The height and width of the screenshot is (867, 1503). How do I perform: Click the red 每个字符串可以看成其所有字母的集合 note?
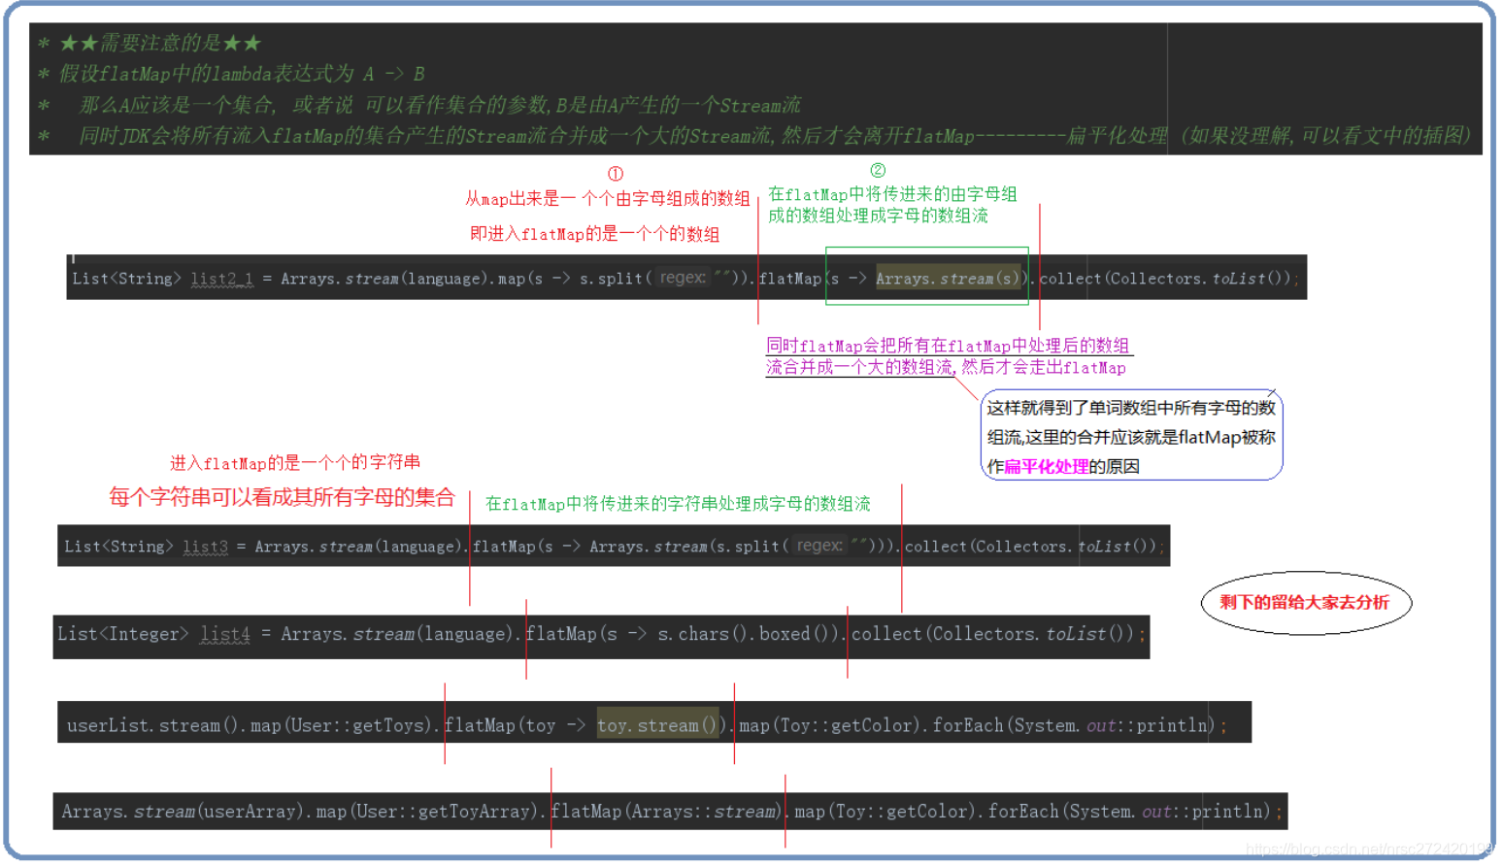point(282,498)
